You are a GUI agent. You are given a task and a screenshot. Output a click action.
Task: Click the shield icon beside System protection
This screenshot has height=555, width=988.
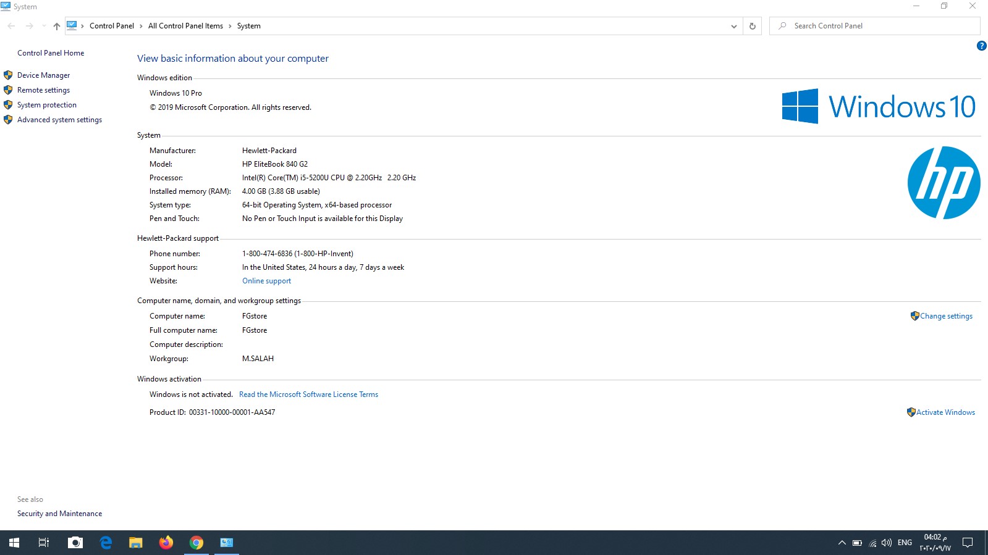(8, 105)
